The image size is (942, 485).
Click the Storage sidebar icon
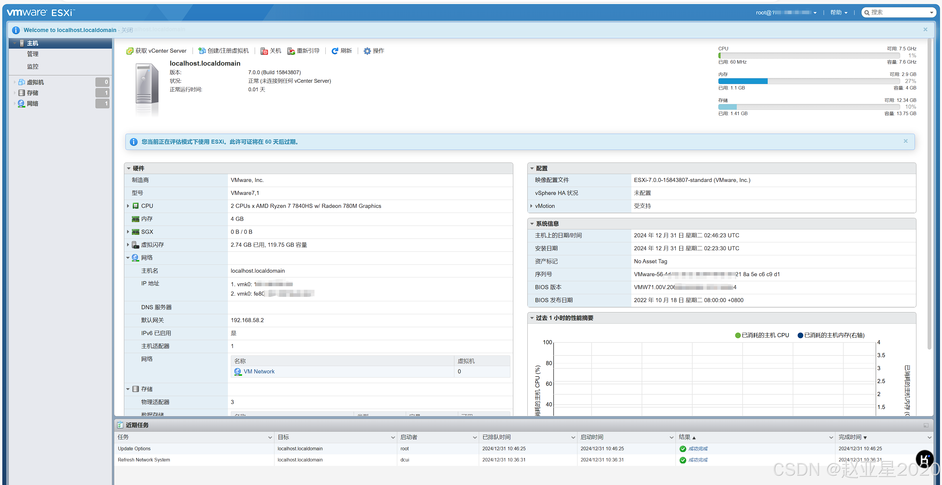point(21,93)
